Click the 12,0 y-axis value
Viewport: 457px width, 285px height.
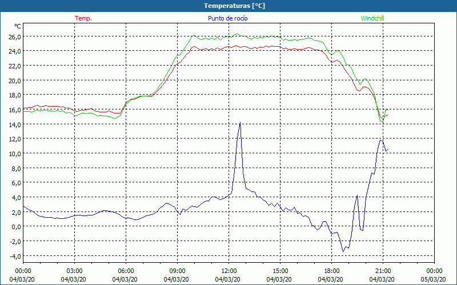15,139
